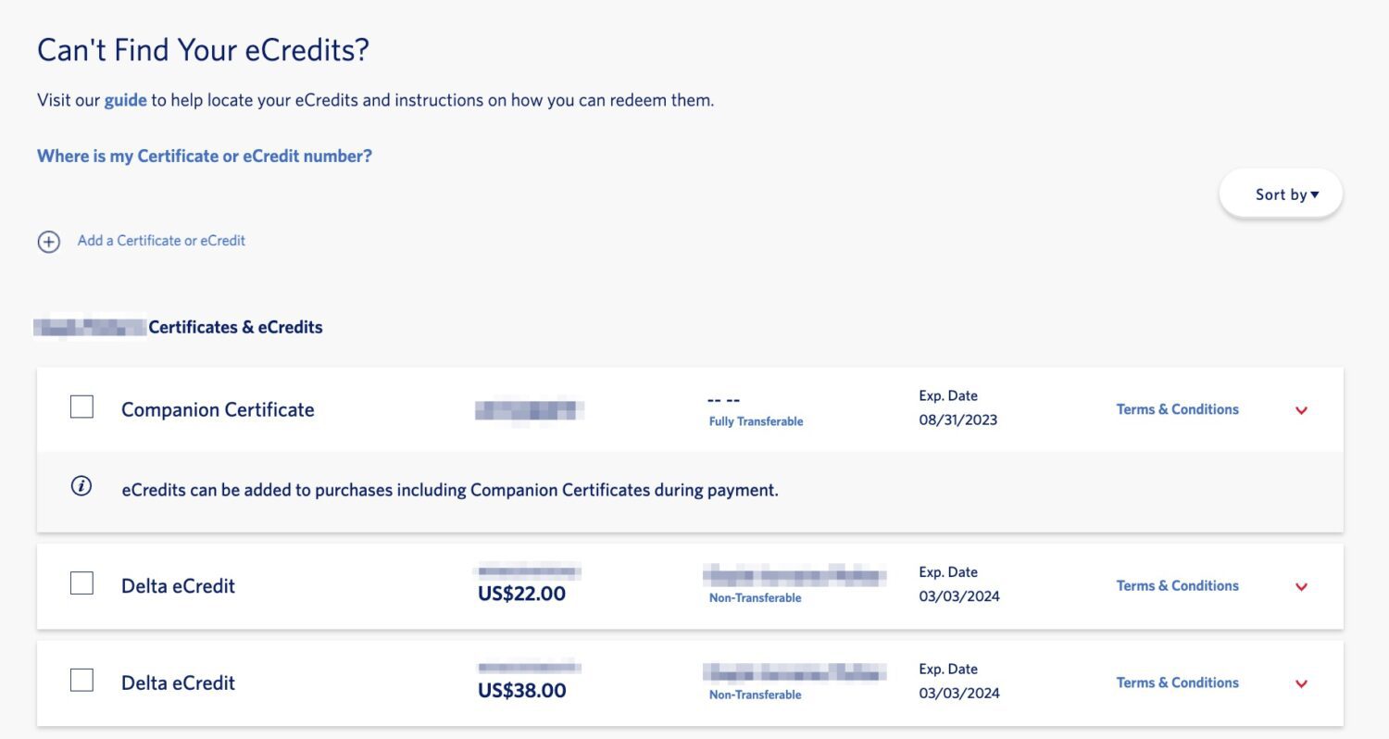Screen dimensions: 1389x739
Task: Select the Companion Certificate checkbox
Action: [x=81, y=406]
